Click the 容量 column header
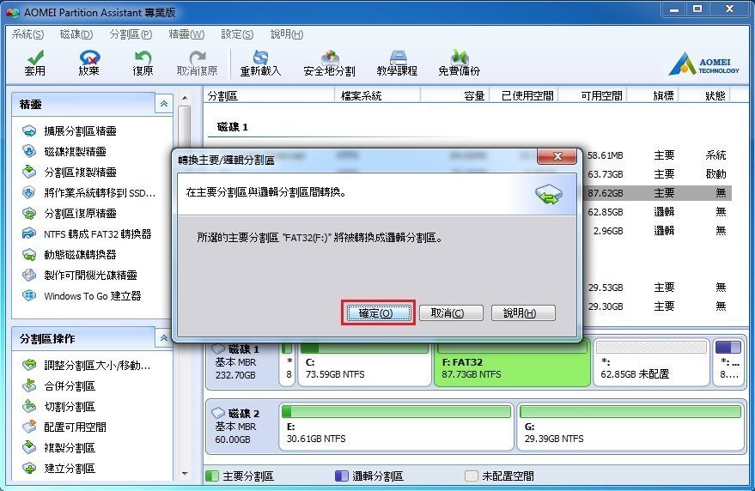Image resolution: width=755 pixels, height=491 pixels. pos(474,96)
